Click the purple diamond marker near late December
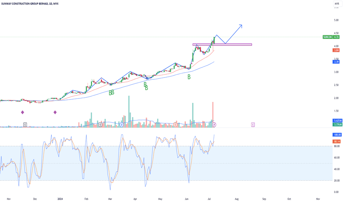The image size is (343, 202). pyautogui.click(x=55, y=112)
